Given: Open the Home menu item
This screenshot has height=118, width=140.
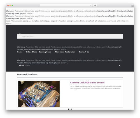Looking at the screenshot, I should (x=20, y=52).
